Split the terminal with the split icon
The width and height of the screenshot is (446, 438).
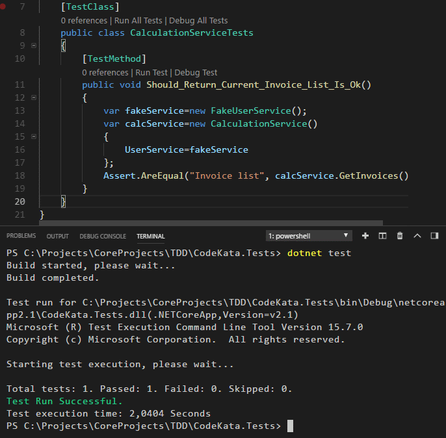(382, 236)
